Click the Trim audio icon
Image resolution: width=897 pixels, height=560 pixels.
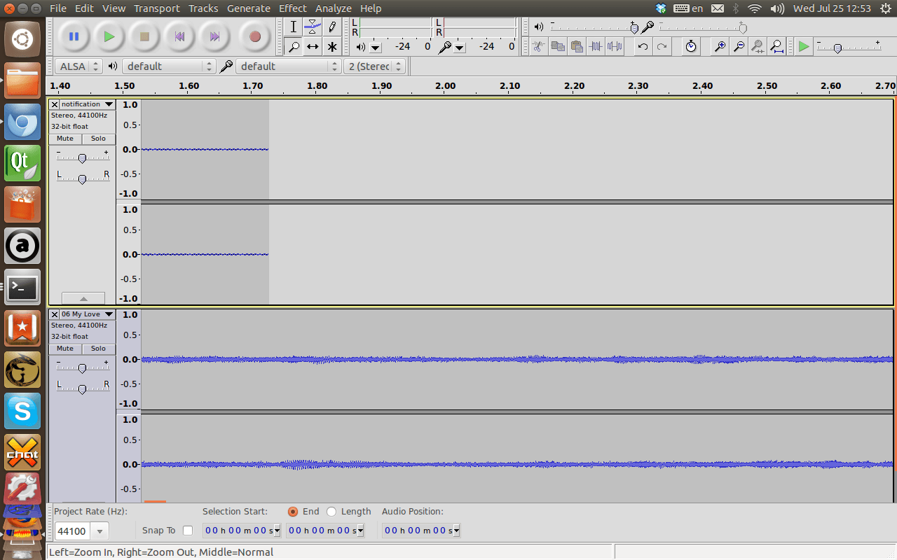[x=596, y=47]
